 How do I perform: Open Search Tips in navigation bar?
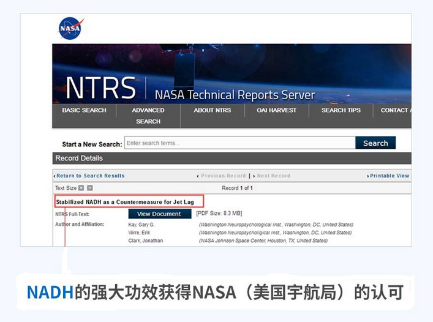(x=341, y=110)
